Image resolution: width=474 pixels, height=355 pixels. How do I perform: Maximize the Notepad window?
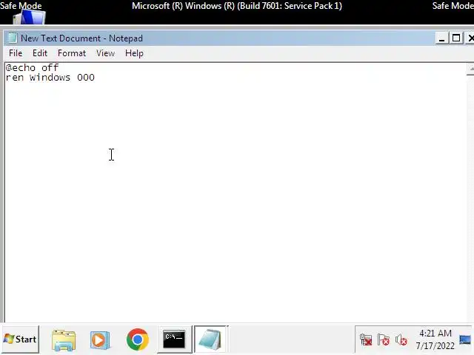[456, 38]
